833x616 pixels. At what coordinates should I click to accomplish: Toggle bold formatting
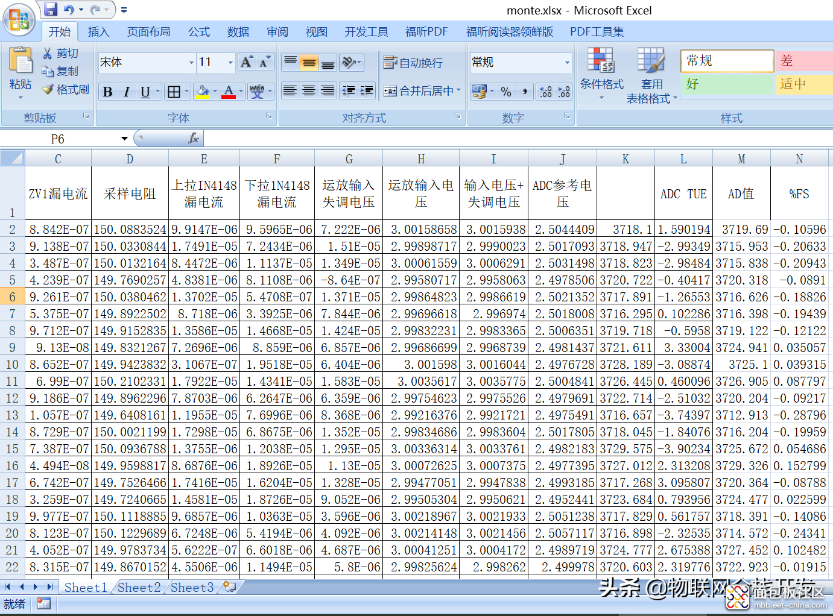tap(107, 92)
